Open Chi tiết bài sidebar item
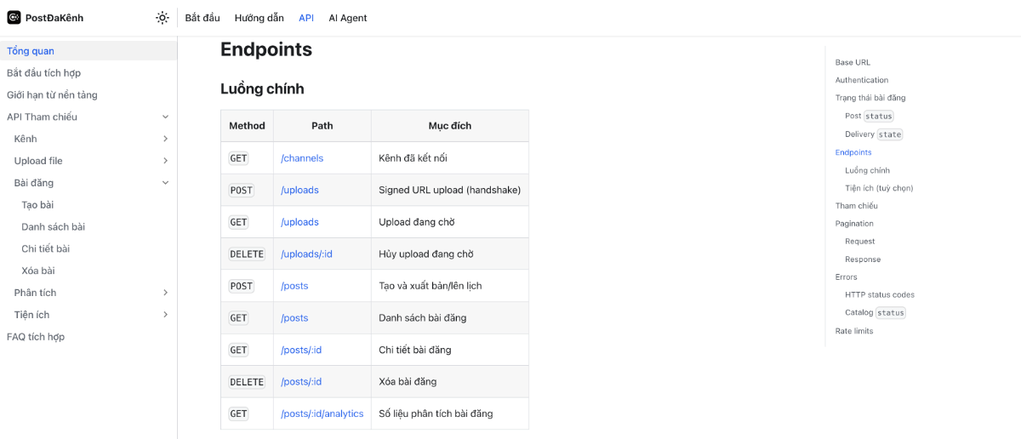This screenshot has height=439, width=1021. 45,249
